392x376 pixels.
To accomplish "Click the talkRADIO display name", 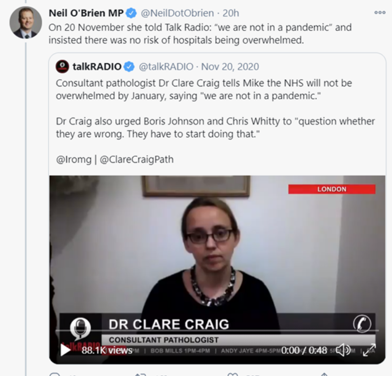I will coord(97,67).
